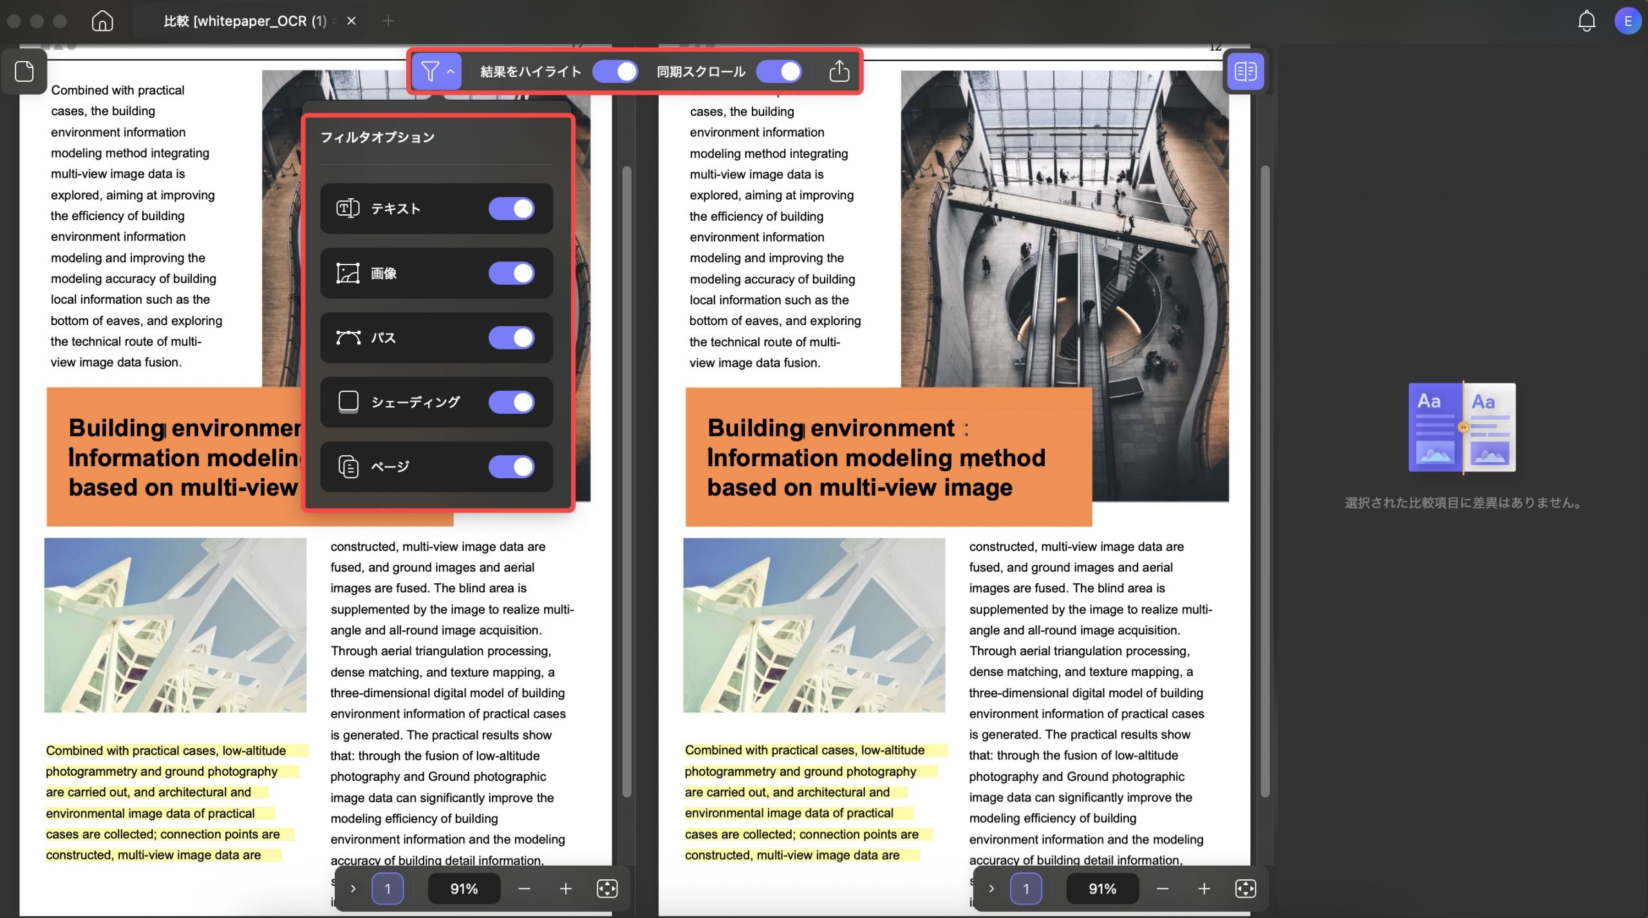Click left document's highlighted 'Combined with practical cases, low-altitude'

point(166,751)
